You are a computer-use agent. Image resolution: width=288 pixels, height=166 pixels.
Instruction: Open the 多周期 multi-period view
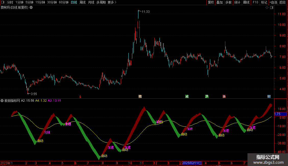[x=101, y=2]
